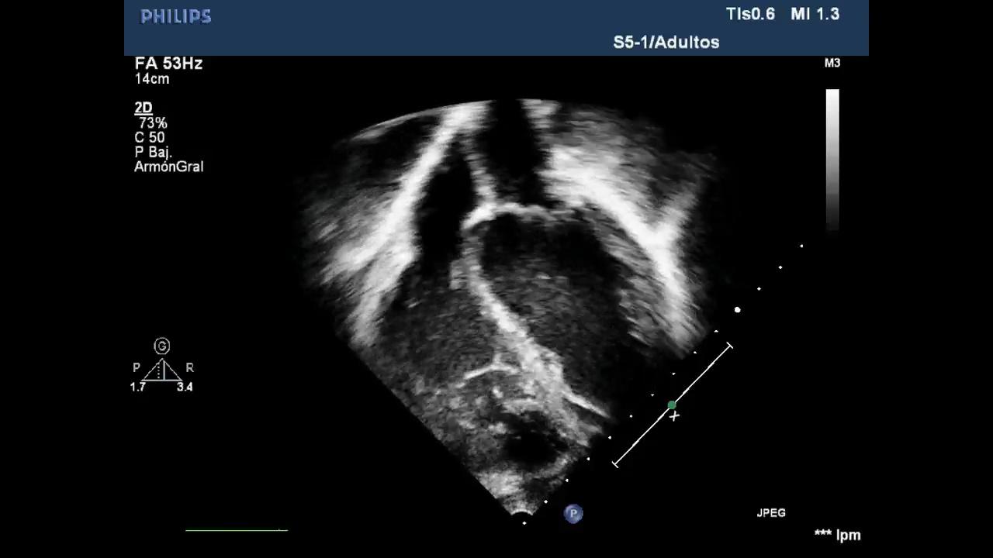The width and height of the screenshot is (993, 558).
Task: Click the PHILIPS logo
Action: 176,16
